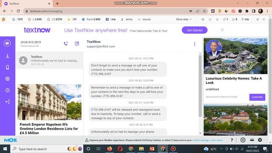Click the MOZ logo in MozBar
The width and height of the screenshot is (272, 153).
coord(10,140)
